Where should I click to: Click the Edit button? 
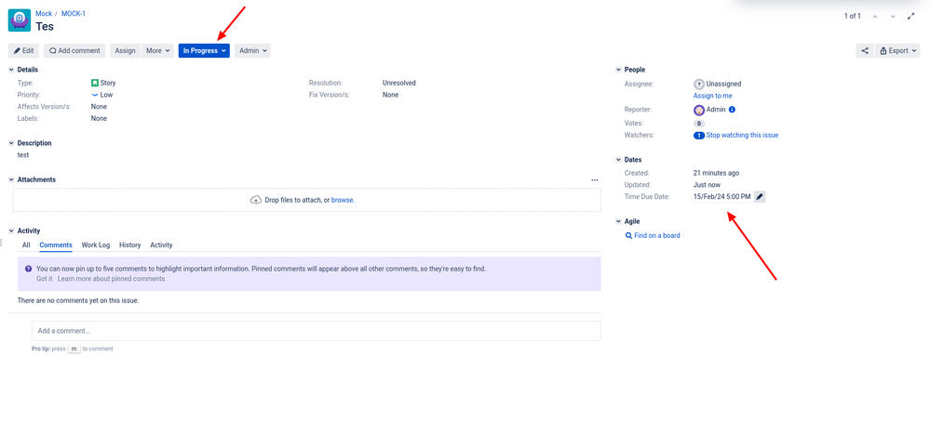point(23,51)
